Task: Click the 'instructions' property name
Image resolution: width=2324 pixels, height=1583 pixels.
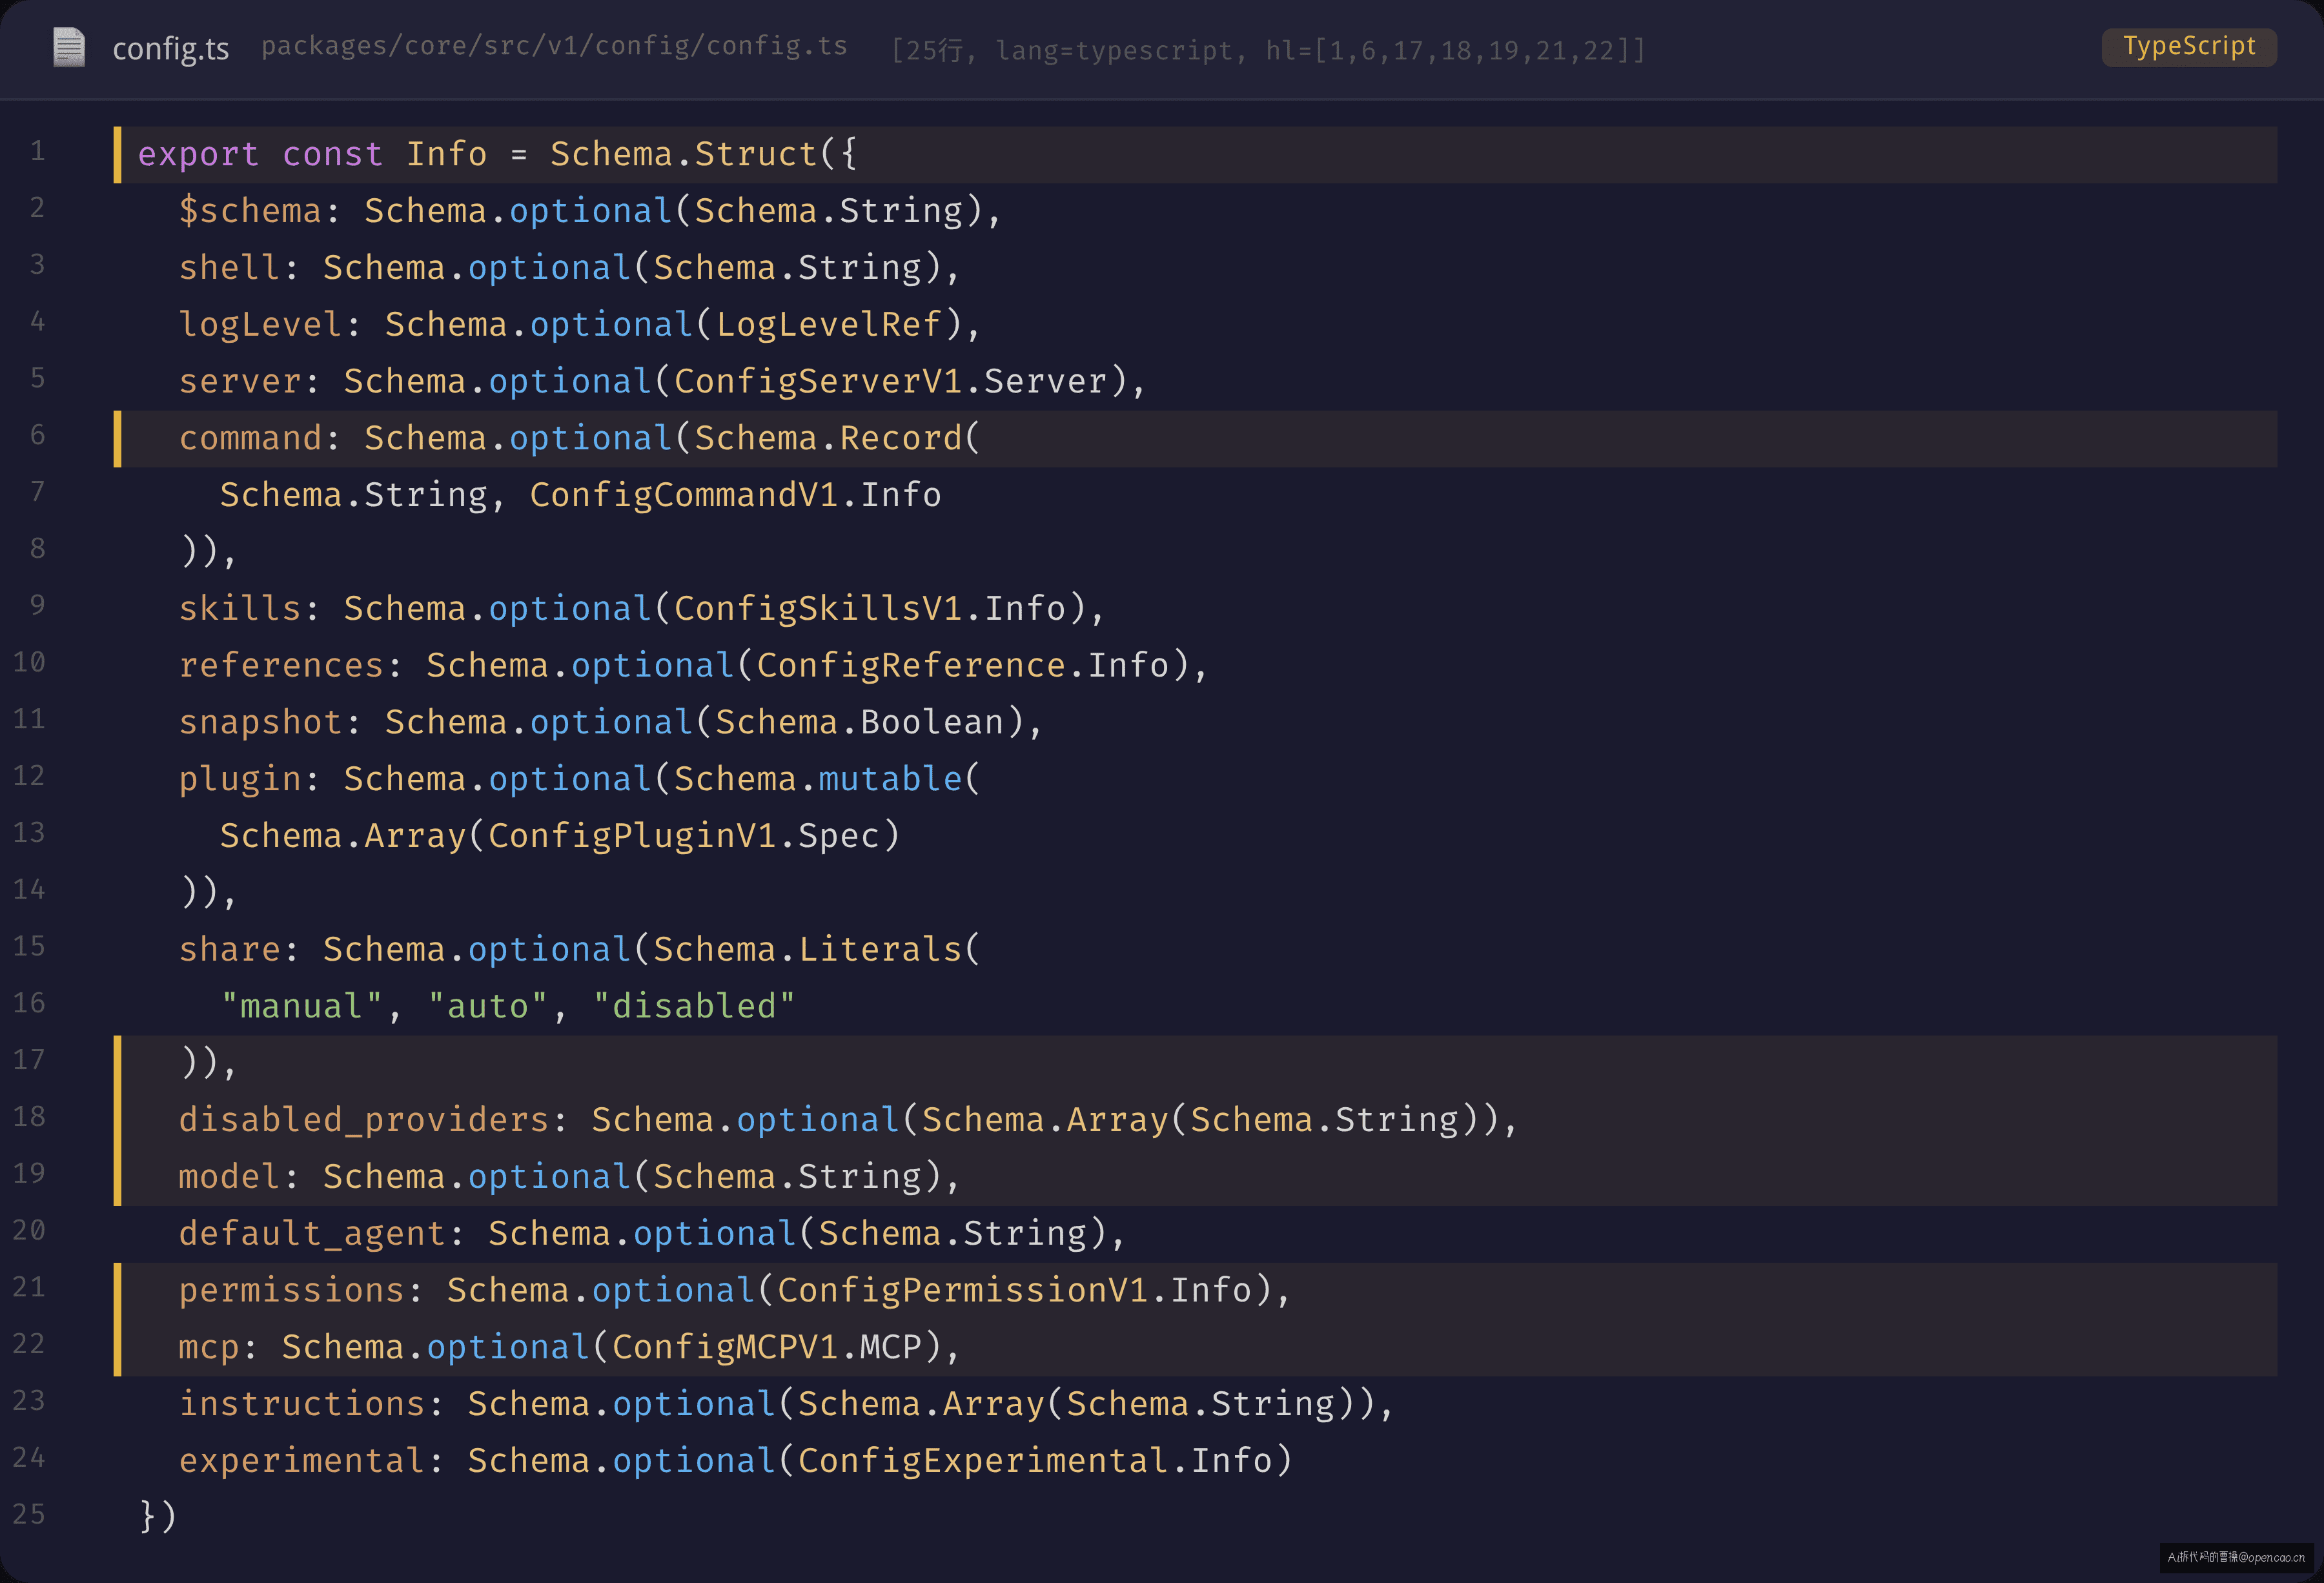Action: point(302,1404)
